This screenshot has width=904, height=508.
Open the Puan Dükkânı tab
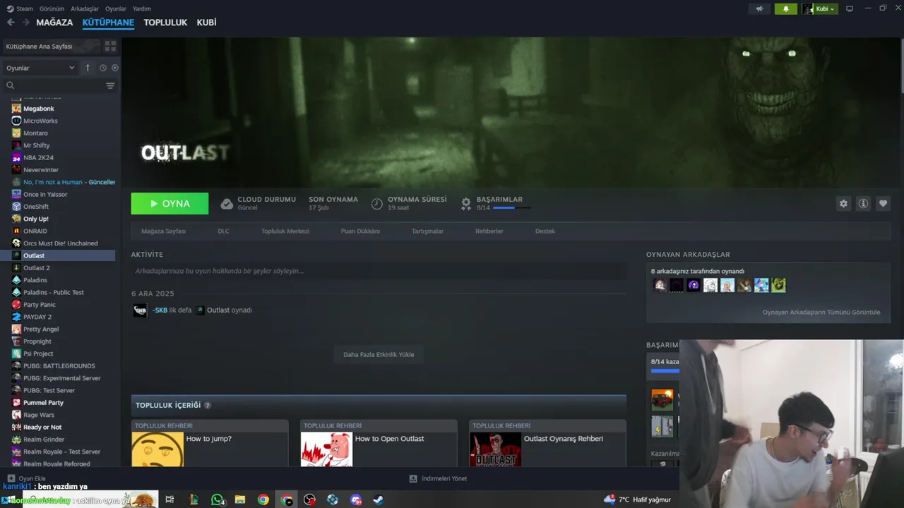[x=360, y=231]
